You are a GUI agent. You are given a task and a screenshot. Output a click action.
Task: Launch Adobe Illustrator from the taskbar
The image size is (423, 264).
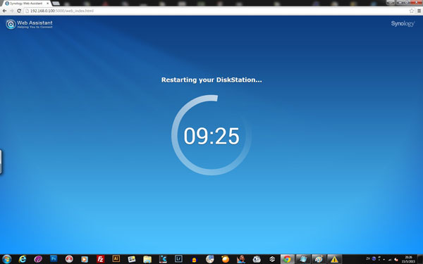tap(116, 259)
